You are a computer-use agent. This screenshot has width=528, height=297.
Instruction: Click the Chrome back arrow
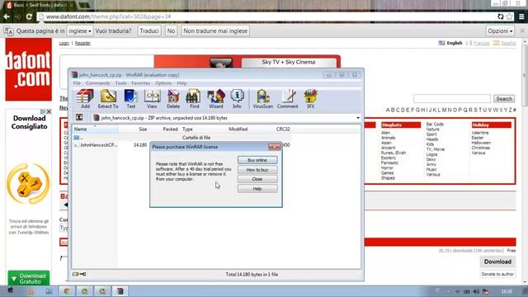coord(7,16)
